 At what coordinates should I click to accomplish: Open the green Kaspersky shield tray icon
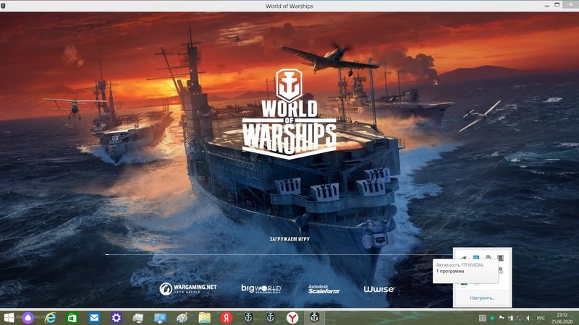[492, 318]
